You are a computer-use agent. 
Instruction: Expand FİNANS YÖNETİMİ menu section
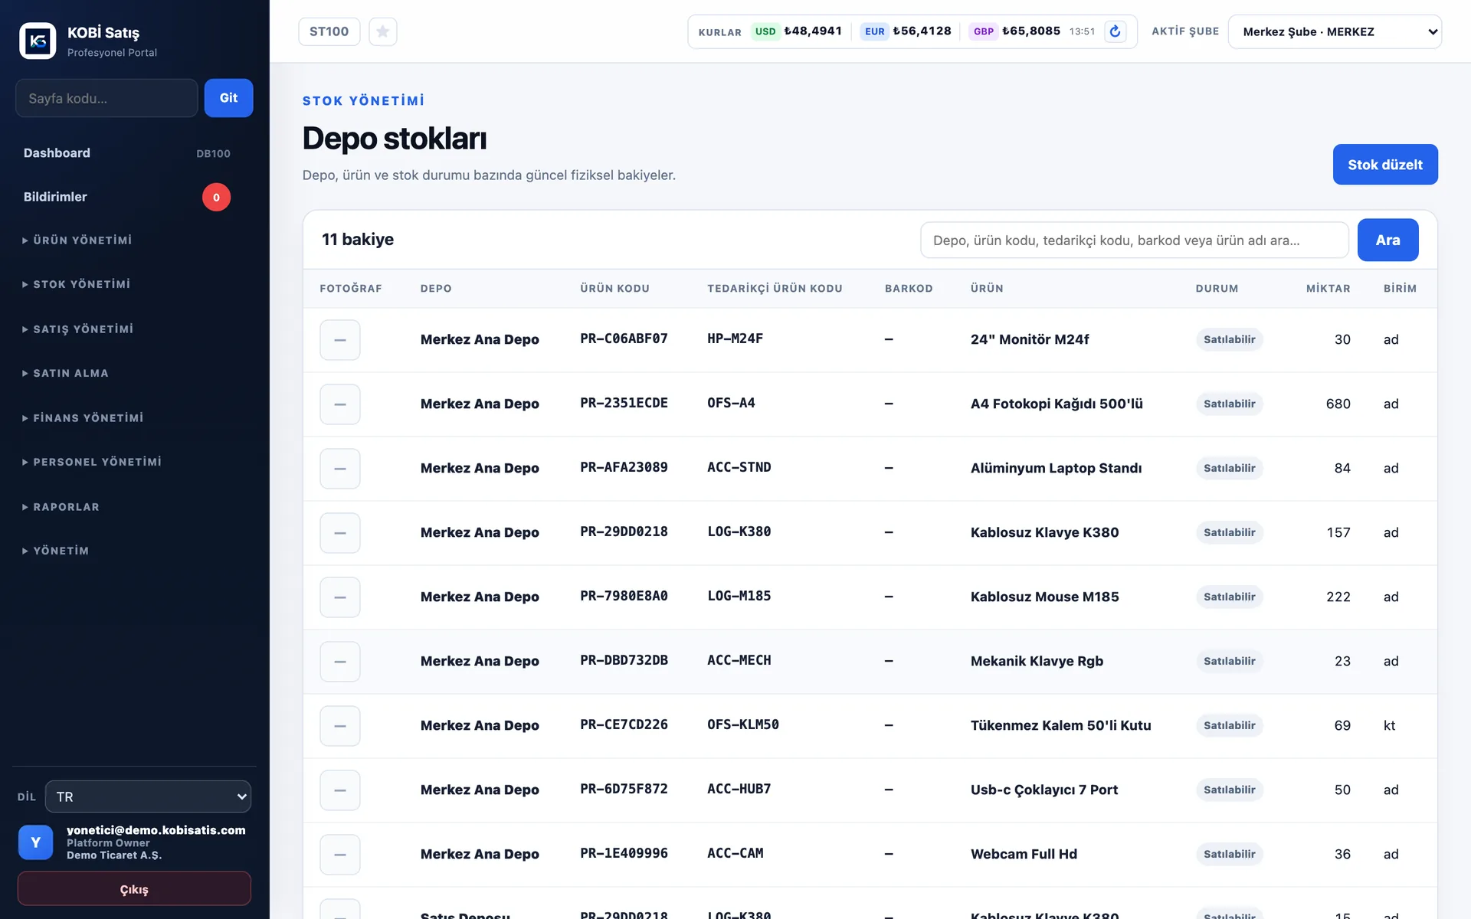point(83,418)
